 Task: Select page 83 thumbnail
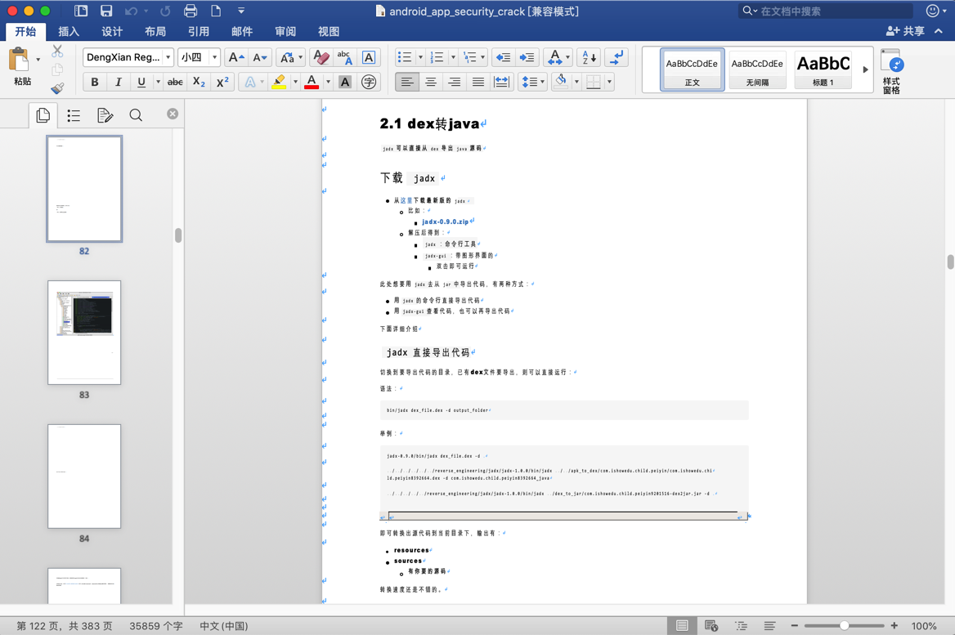point(84,333)
